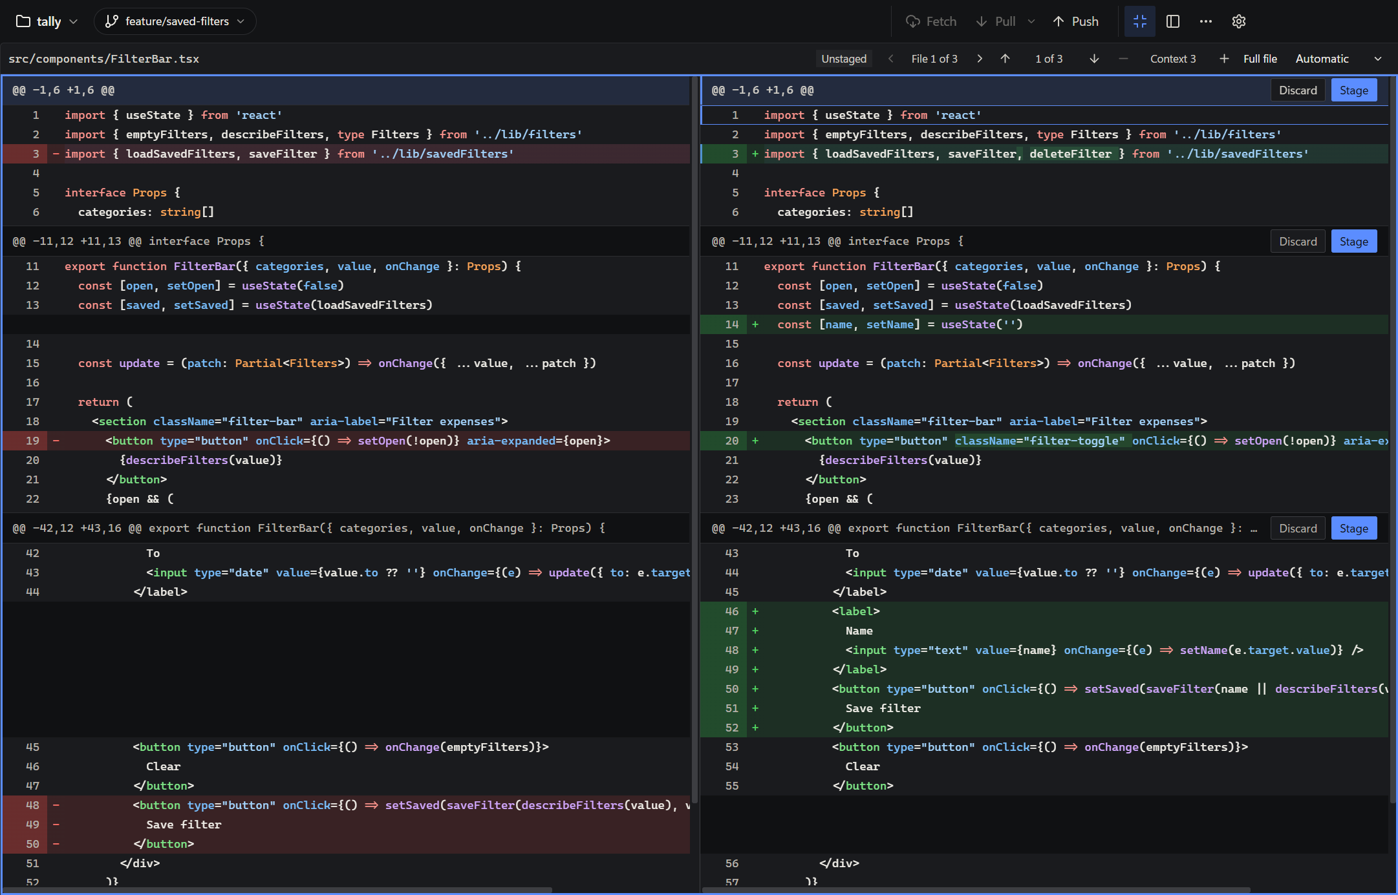Click removed line 49 'Save filter' on left
1398x895 pixels.
pyautogui.click(x=347, y=825)
